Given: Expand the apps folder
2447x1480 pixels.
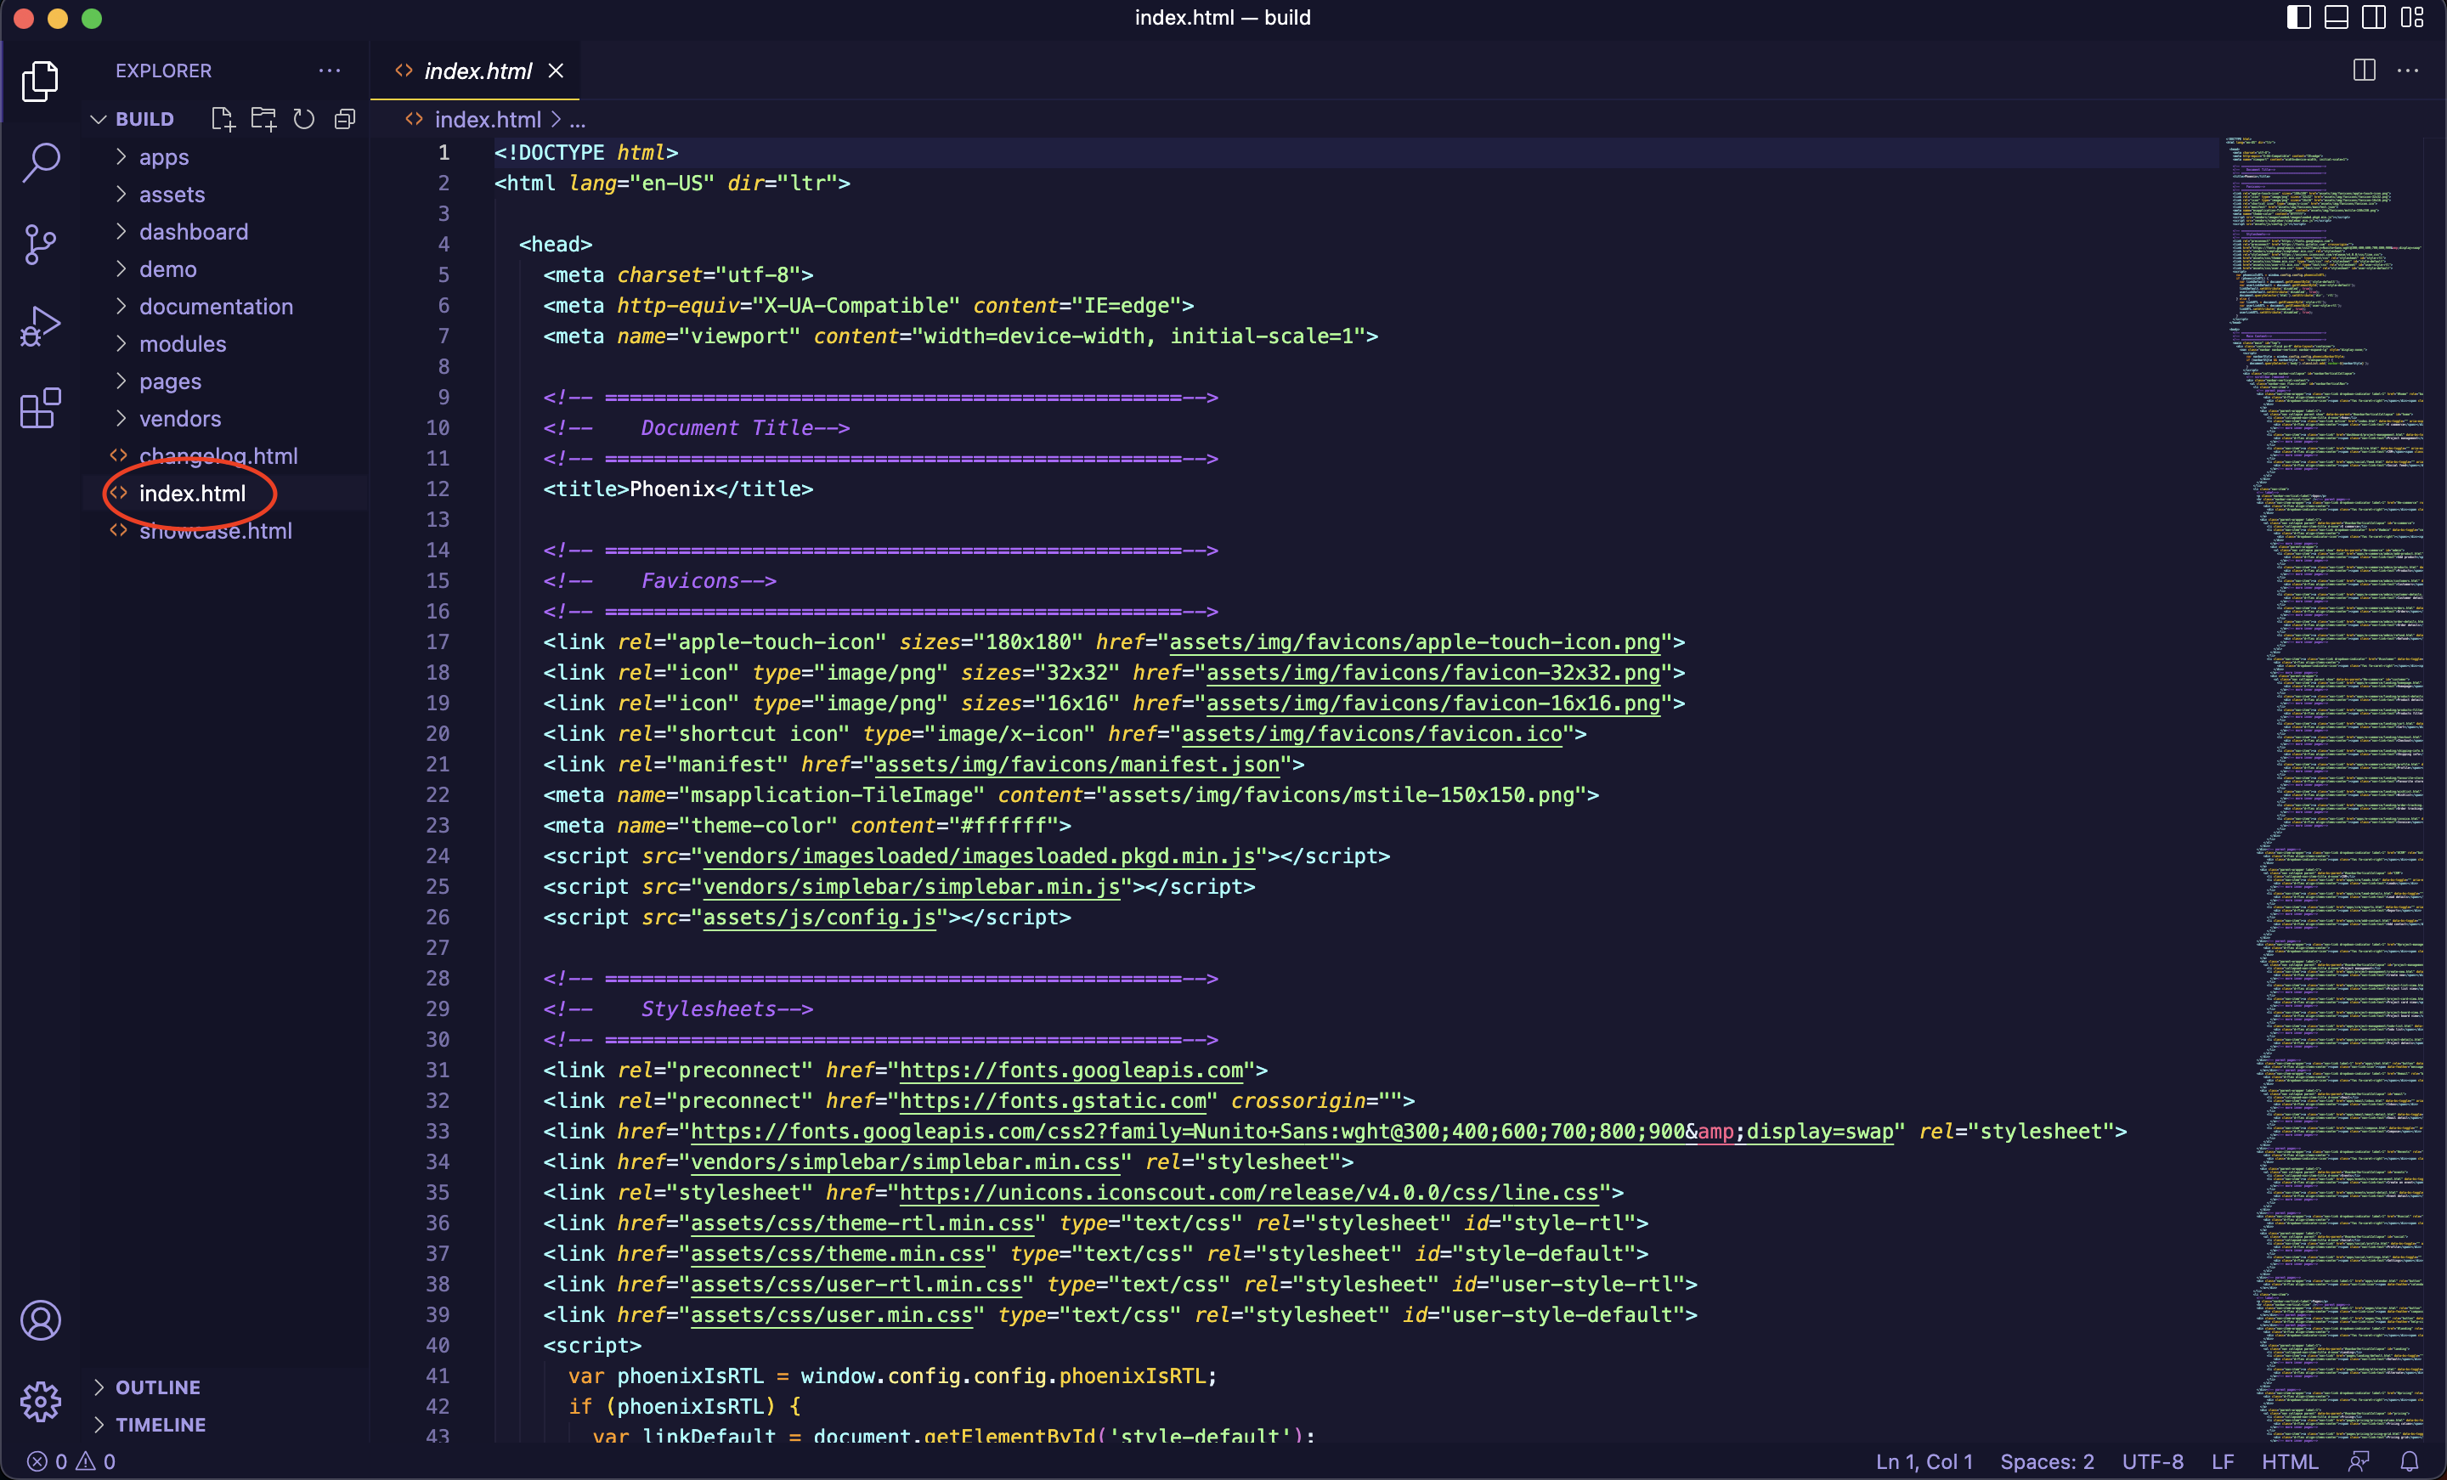Looking at the screenshot, I should (226, 157).
